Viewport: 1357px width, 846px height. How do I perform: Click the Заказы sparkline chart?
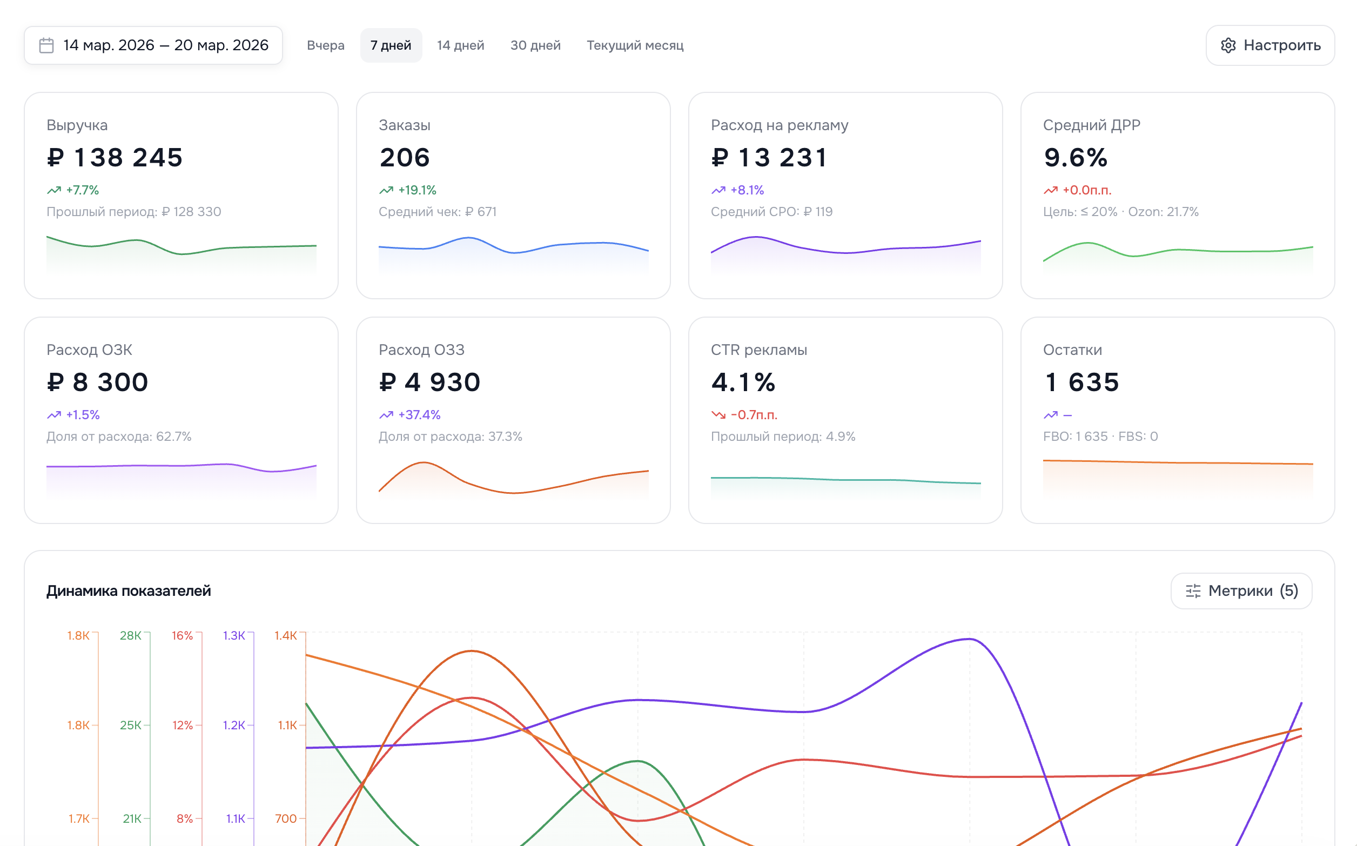[x=514, y=252]
